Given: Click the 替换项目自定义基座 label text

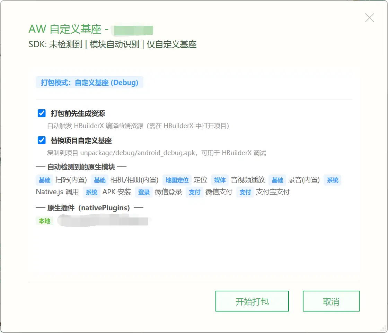Looking at the screenshot, I should point(81,140).
